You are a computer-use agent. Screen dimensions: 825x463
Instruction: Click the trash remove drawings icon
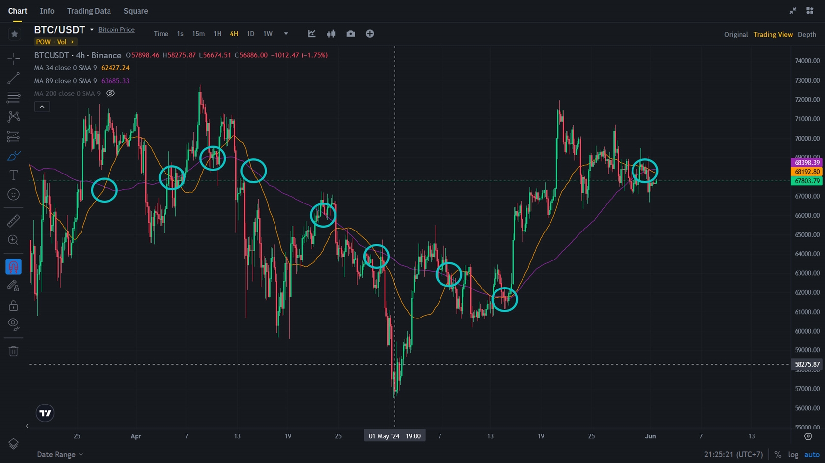pyautogui.click(x=14, y=351)
